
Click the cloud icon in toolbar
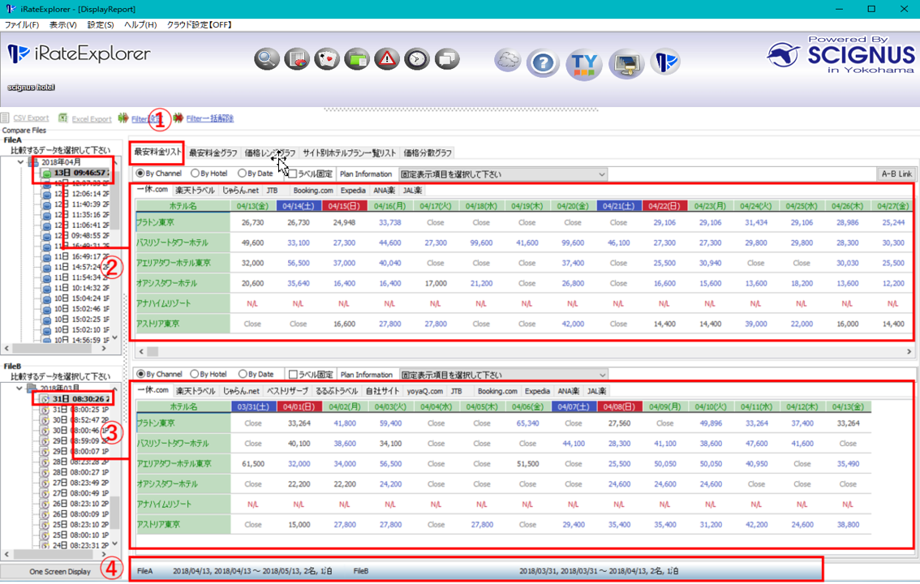click(x=508, y=61)
